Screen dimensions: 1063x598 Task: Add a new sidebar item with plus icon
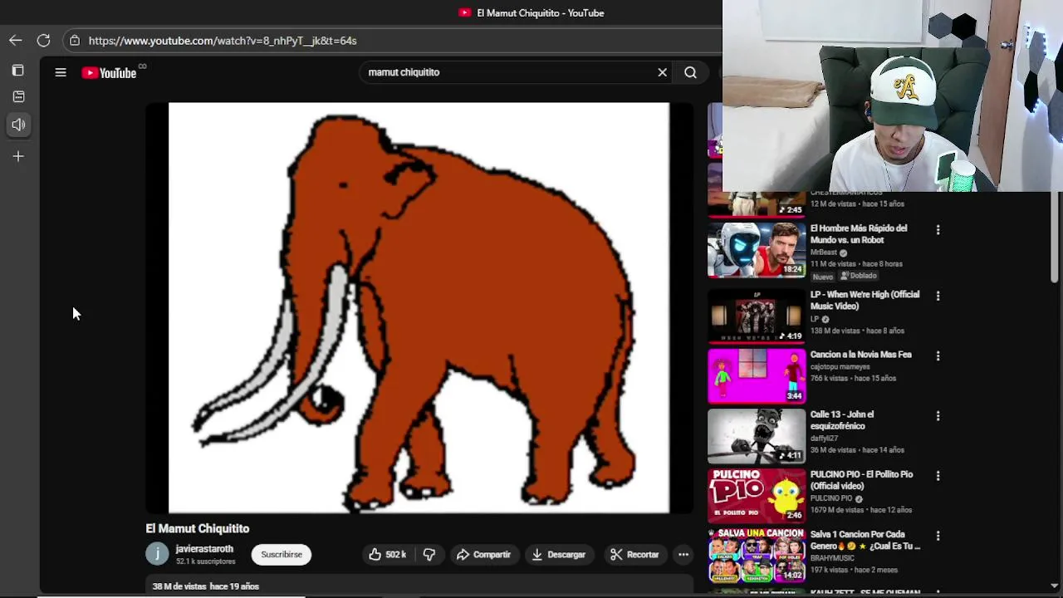pyautogui.click(x=18, y=156)
